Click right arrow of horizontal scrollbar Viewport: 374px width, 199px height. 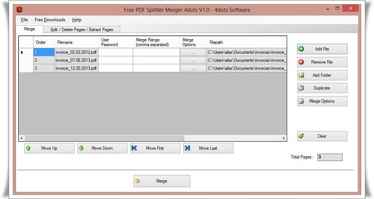pyautogui.click(x=284, y=138)
